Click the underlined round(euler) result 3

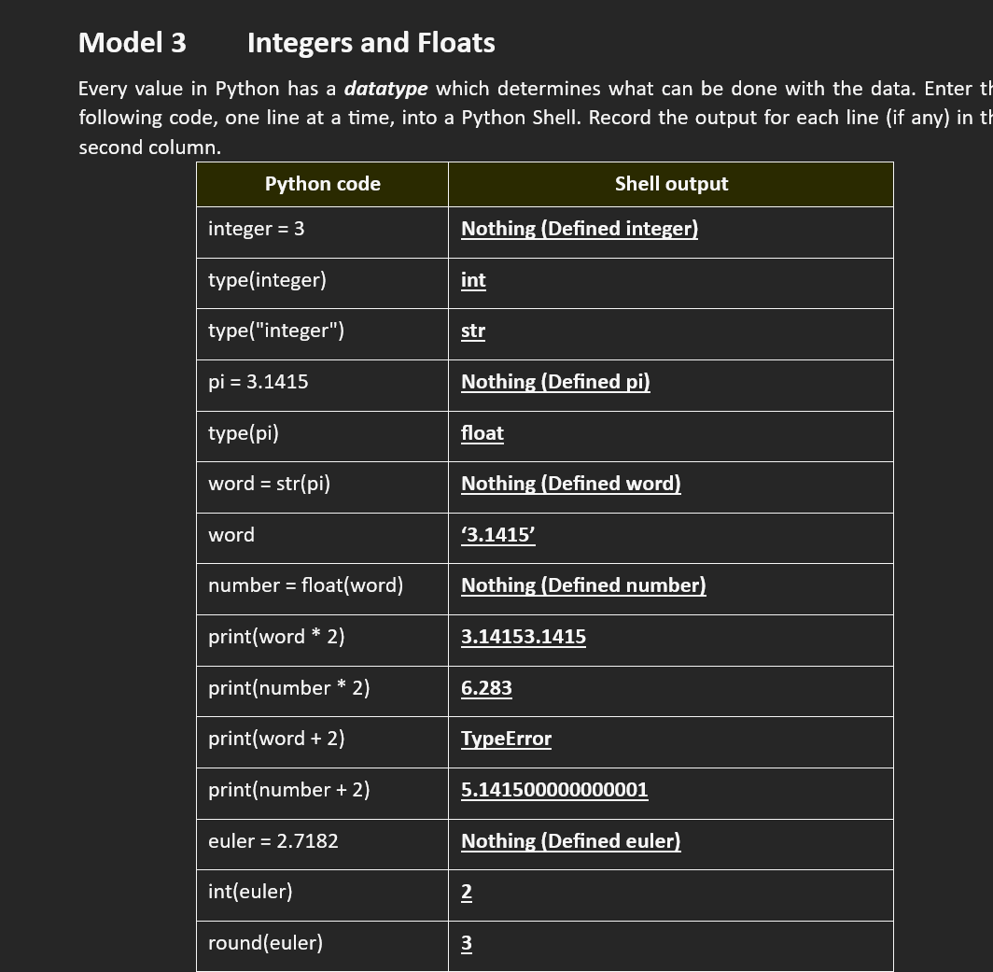[466, 943]
